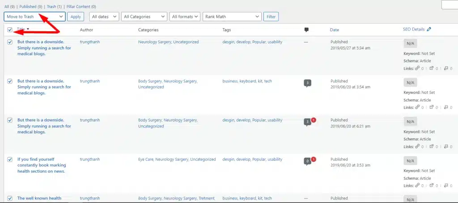Switch to the 'Trash (1)' view

(54, 6)
